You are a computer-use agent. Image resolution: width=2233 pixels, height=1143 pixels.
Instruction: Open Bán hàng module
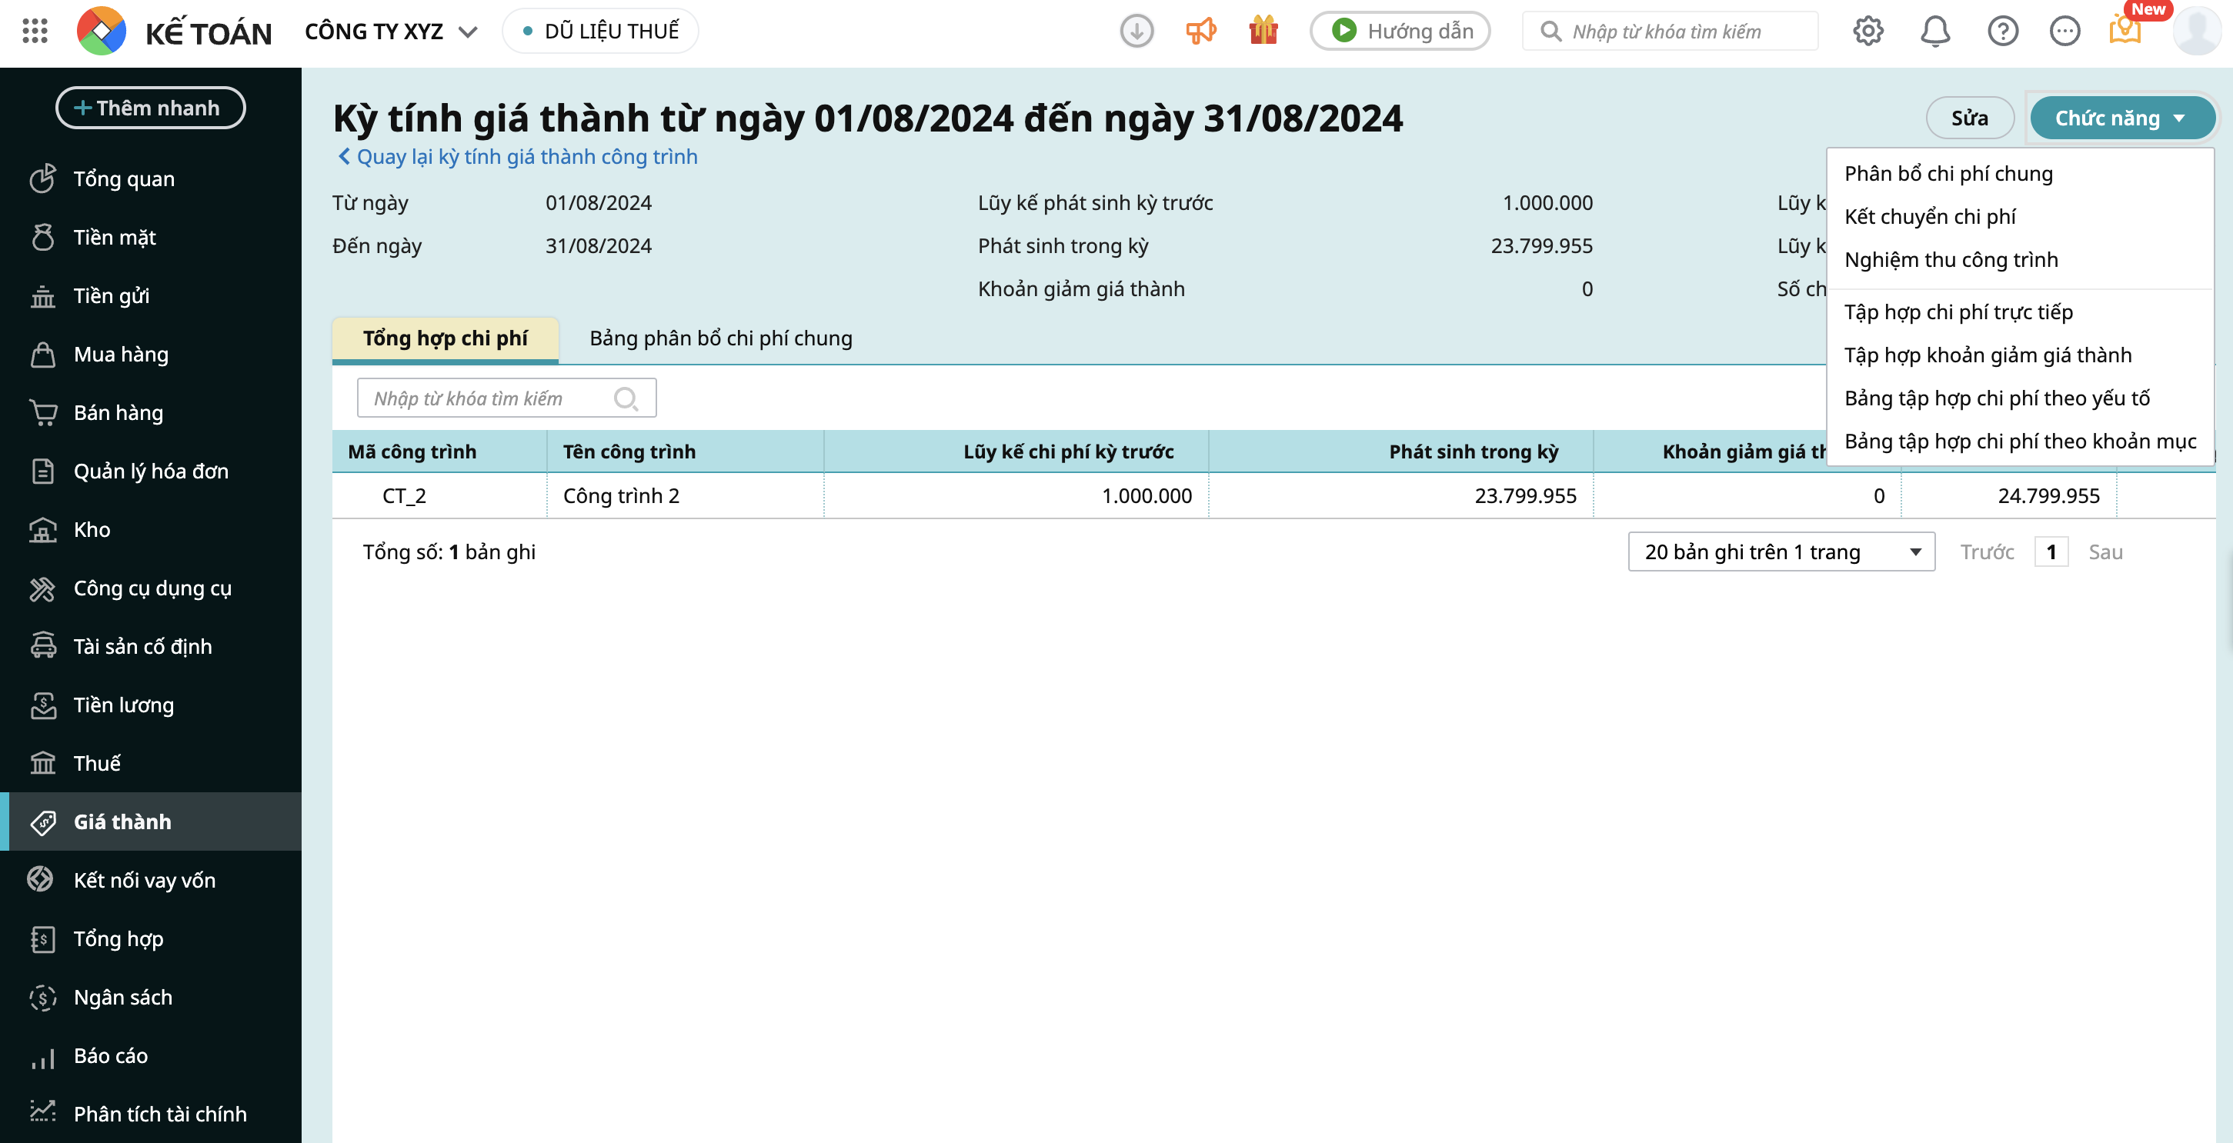(x=151, y=413)
